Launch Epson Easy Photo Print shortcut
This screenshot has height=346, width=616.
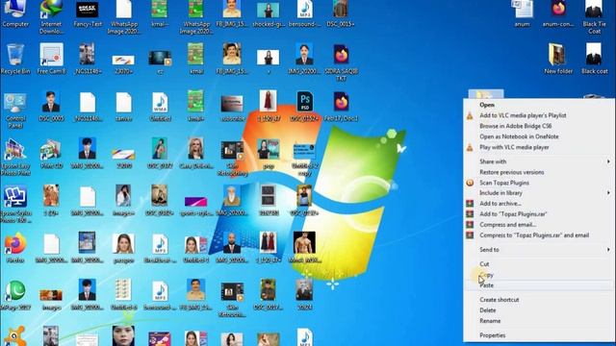click(15, 158)
